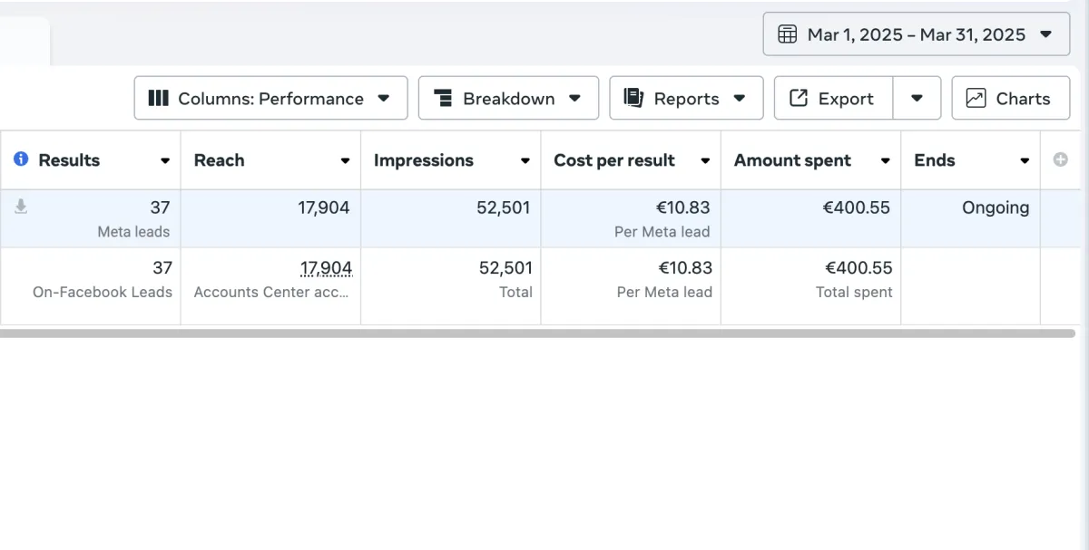Add a column with the plus icon
This screenshot has height=550, width=1089.
(1060, 159)
